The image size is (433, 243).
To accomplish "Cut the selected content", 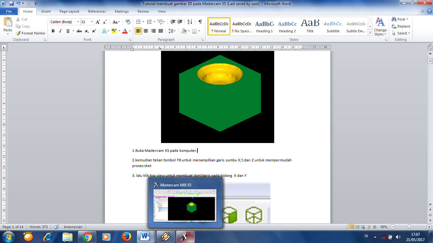I will point(22,19).
